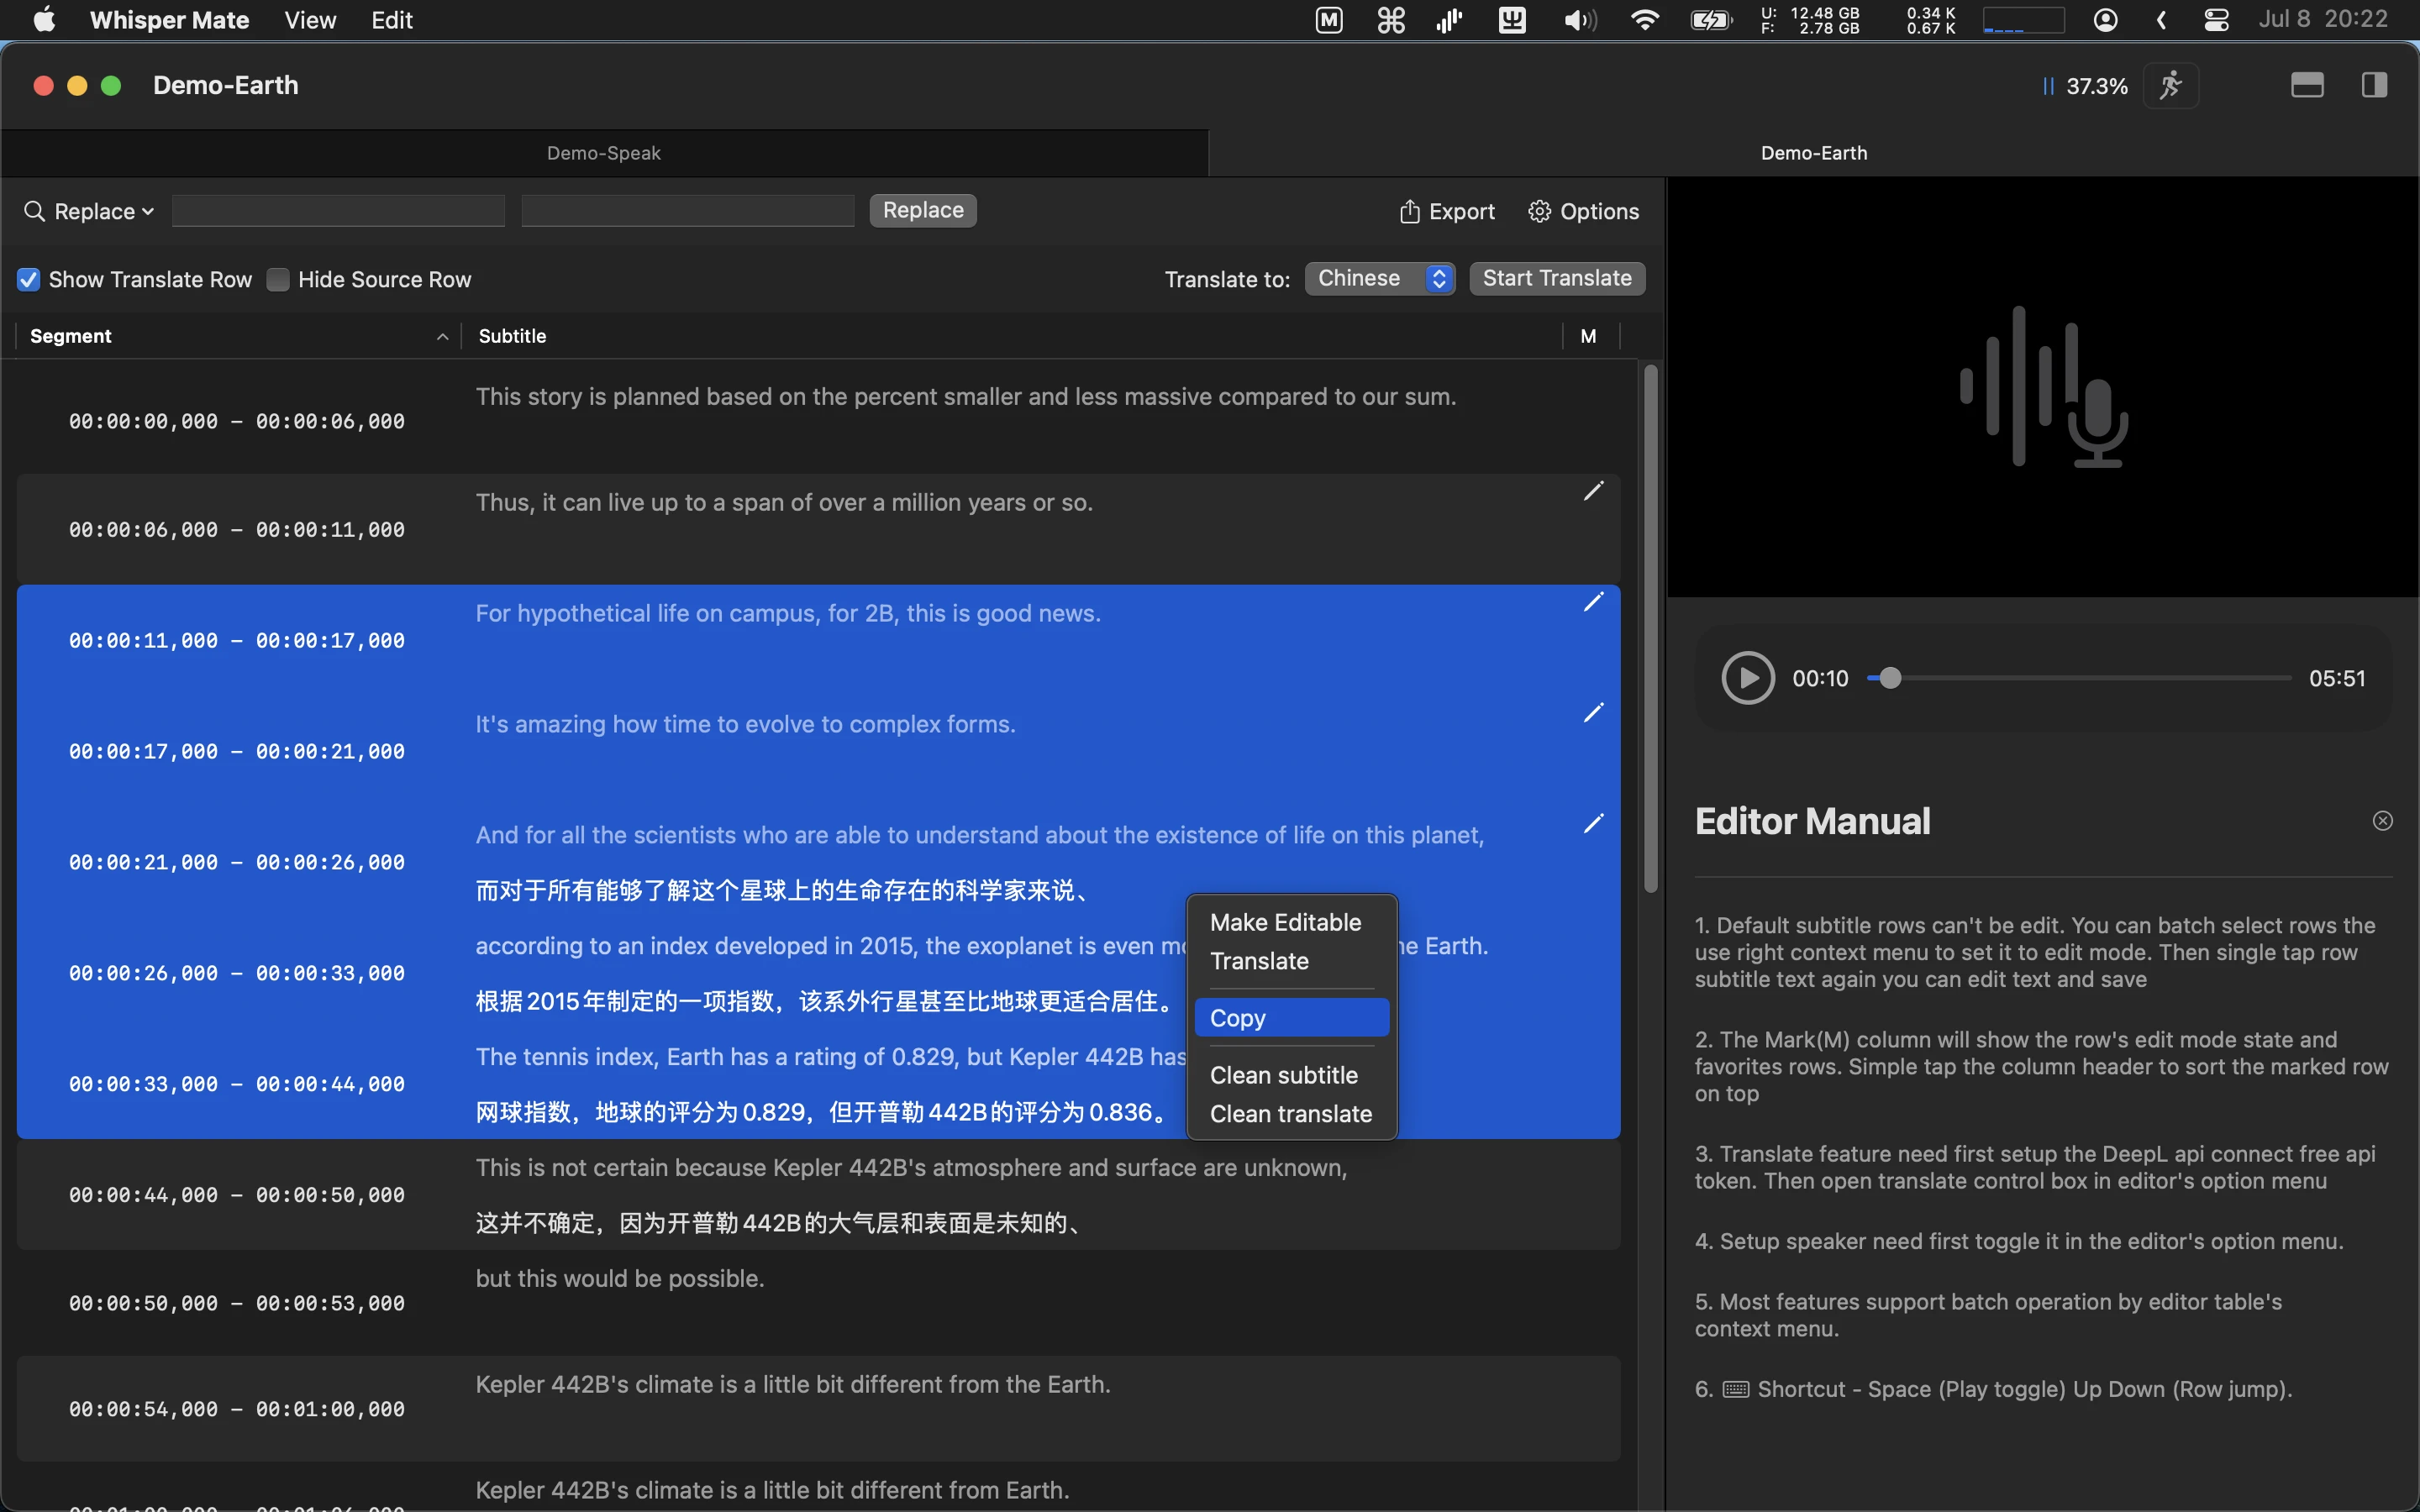Select the row 'but this would be possible.'
Image resolution: width=2420 pixels, height=1512 pixels.
[x=818, y=1302]
